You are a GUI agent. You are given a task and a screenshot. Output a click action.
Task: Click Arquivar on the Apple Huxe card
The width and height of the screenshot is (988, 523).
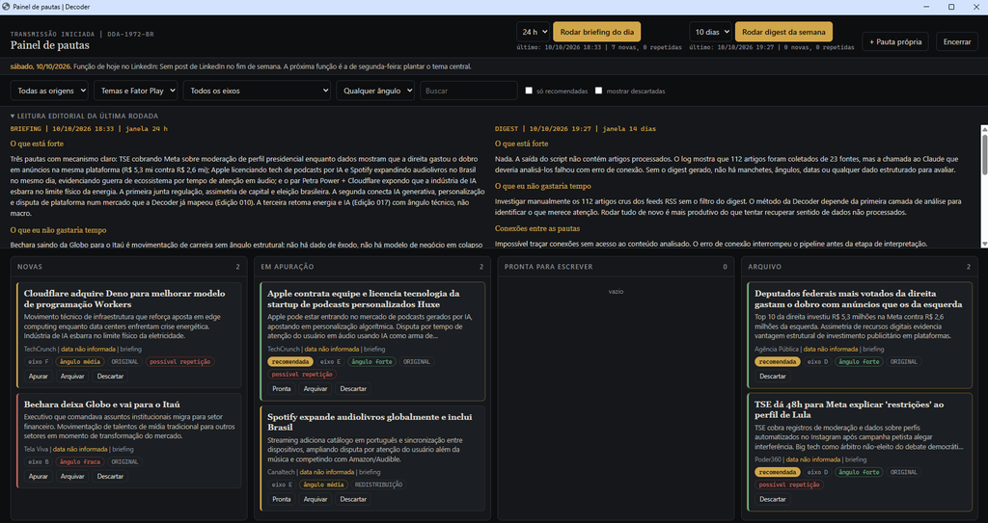point(316,388)
